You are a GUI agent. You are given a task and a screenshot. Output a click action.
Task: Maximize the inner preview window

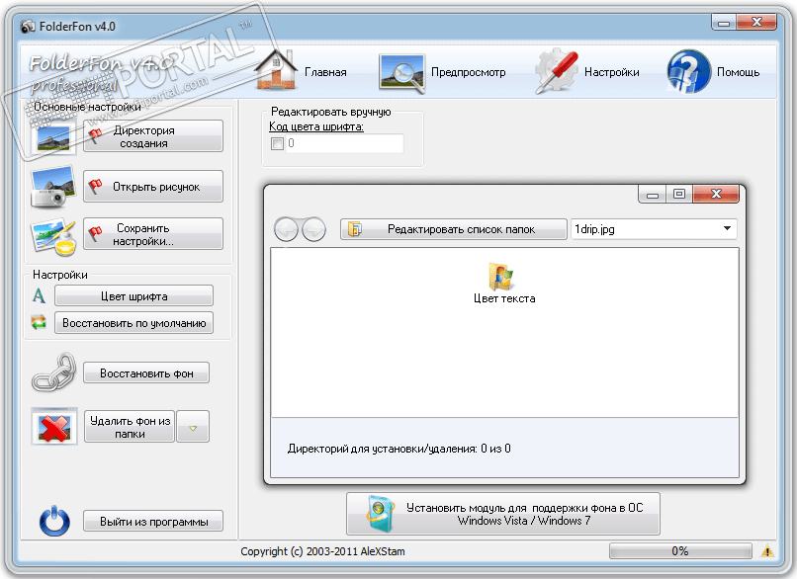679,195
